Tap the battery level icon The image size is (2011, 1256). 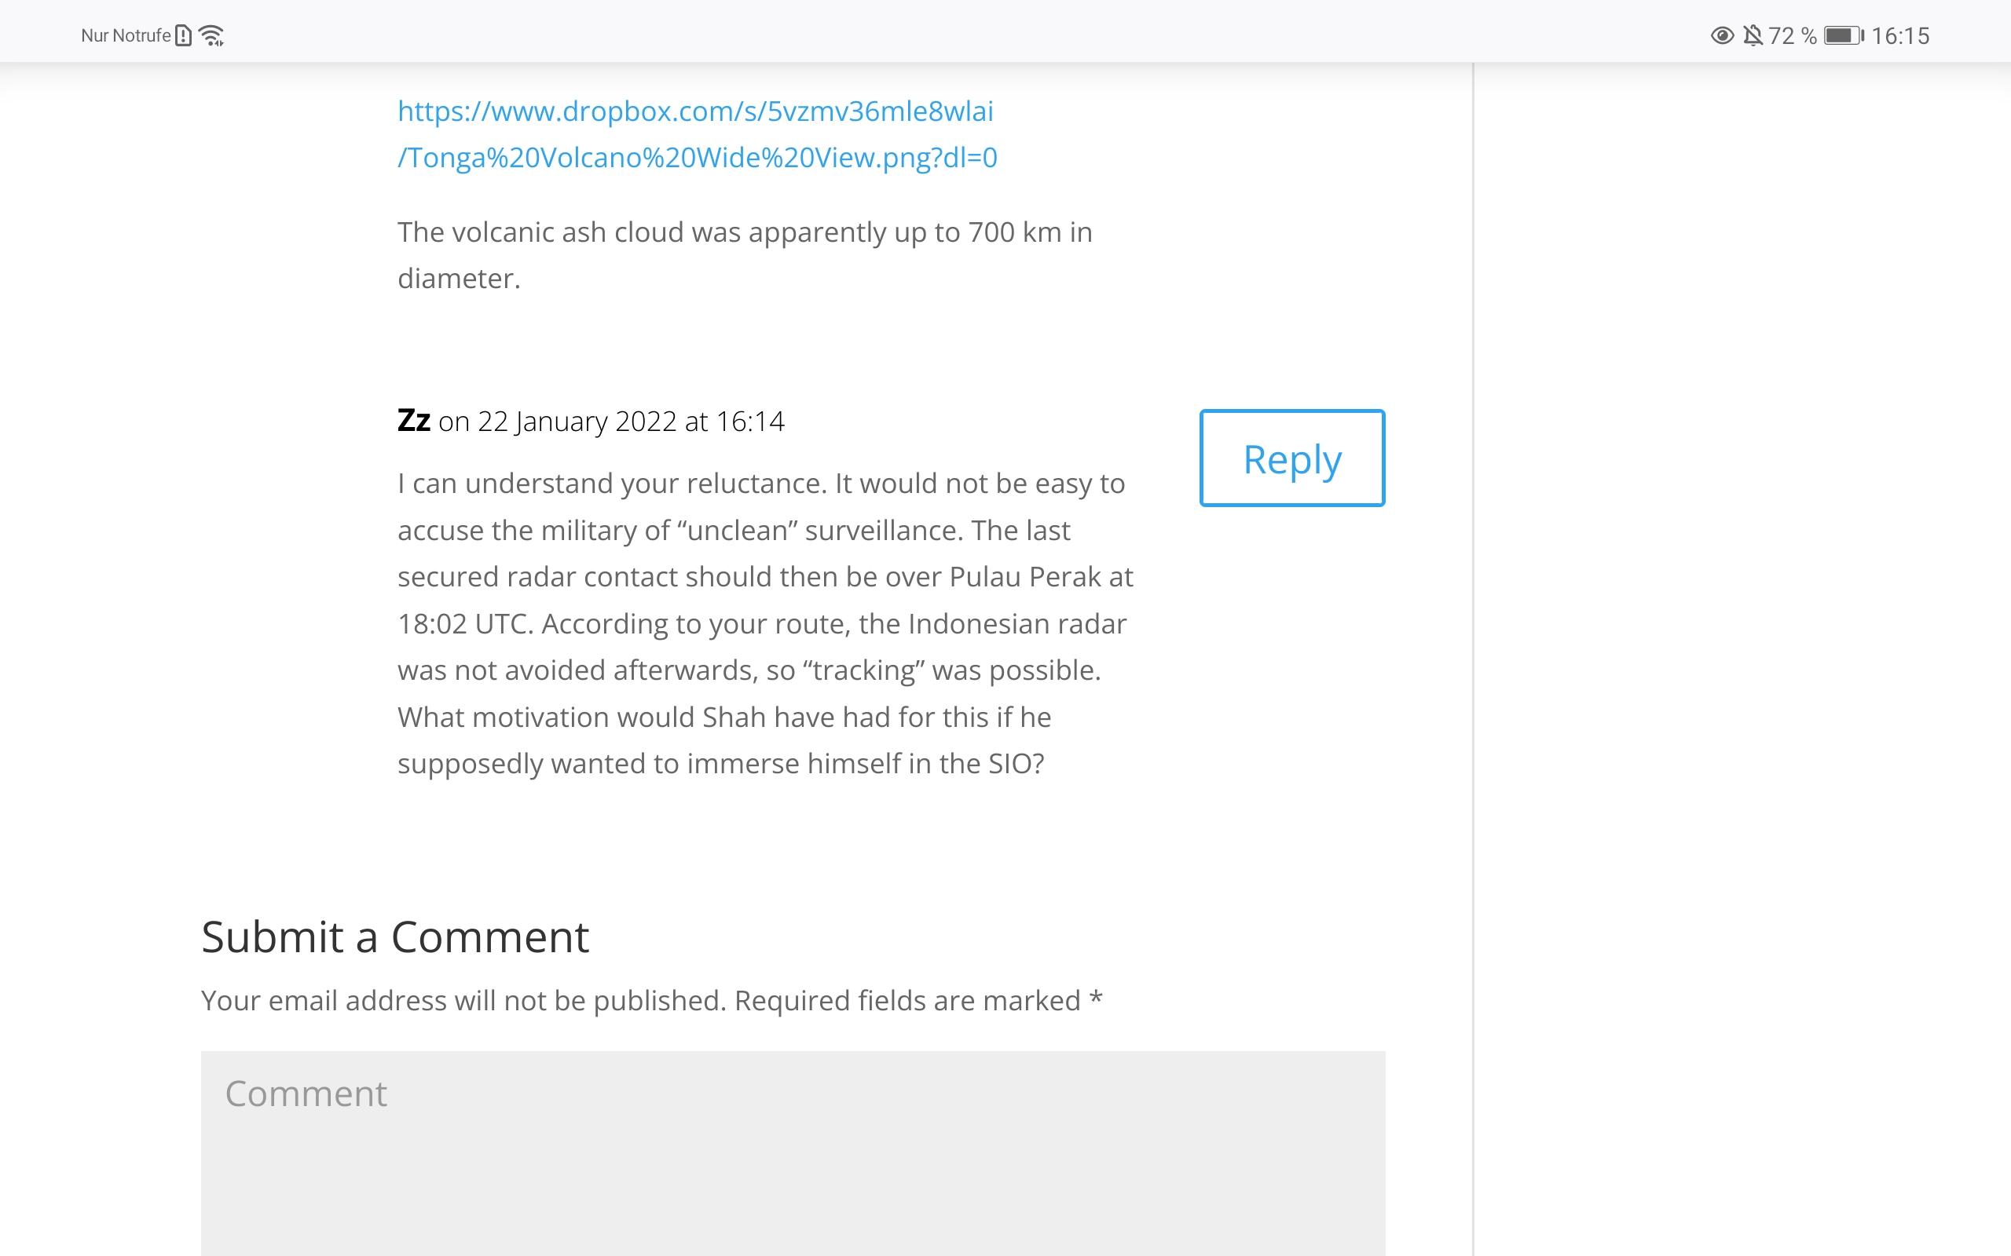[1844, 36]
